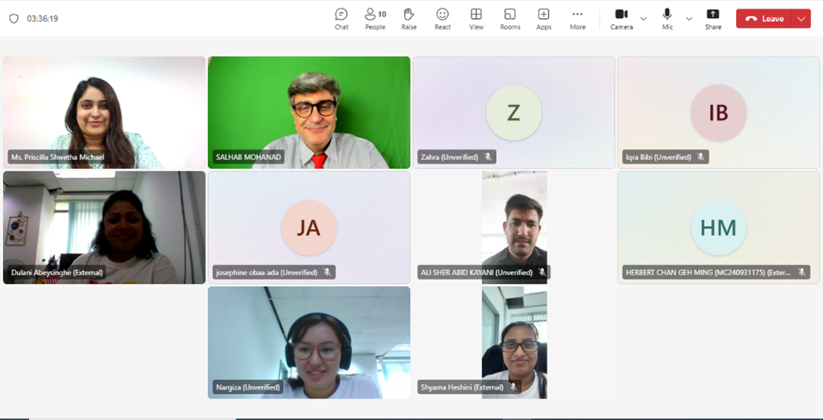Viewport: 823px width, 420px height.
Task: Click the shield security icon
Action: 14,18
